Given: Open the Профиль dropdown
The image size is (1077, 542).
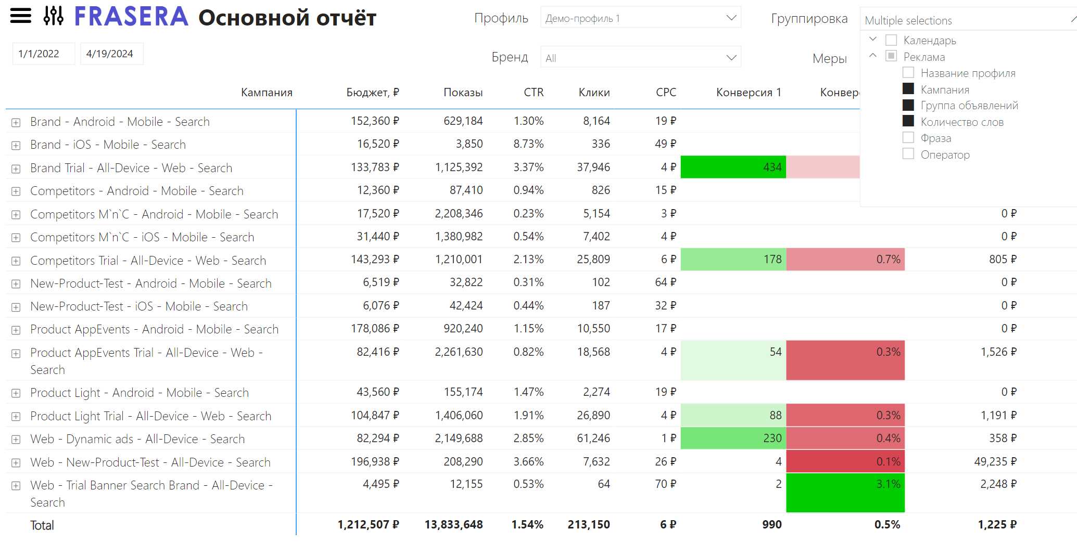Looking at the screenshot, I should click(640, 18).
